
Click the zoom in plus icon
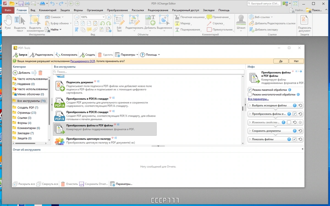(109, 17)
